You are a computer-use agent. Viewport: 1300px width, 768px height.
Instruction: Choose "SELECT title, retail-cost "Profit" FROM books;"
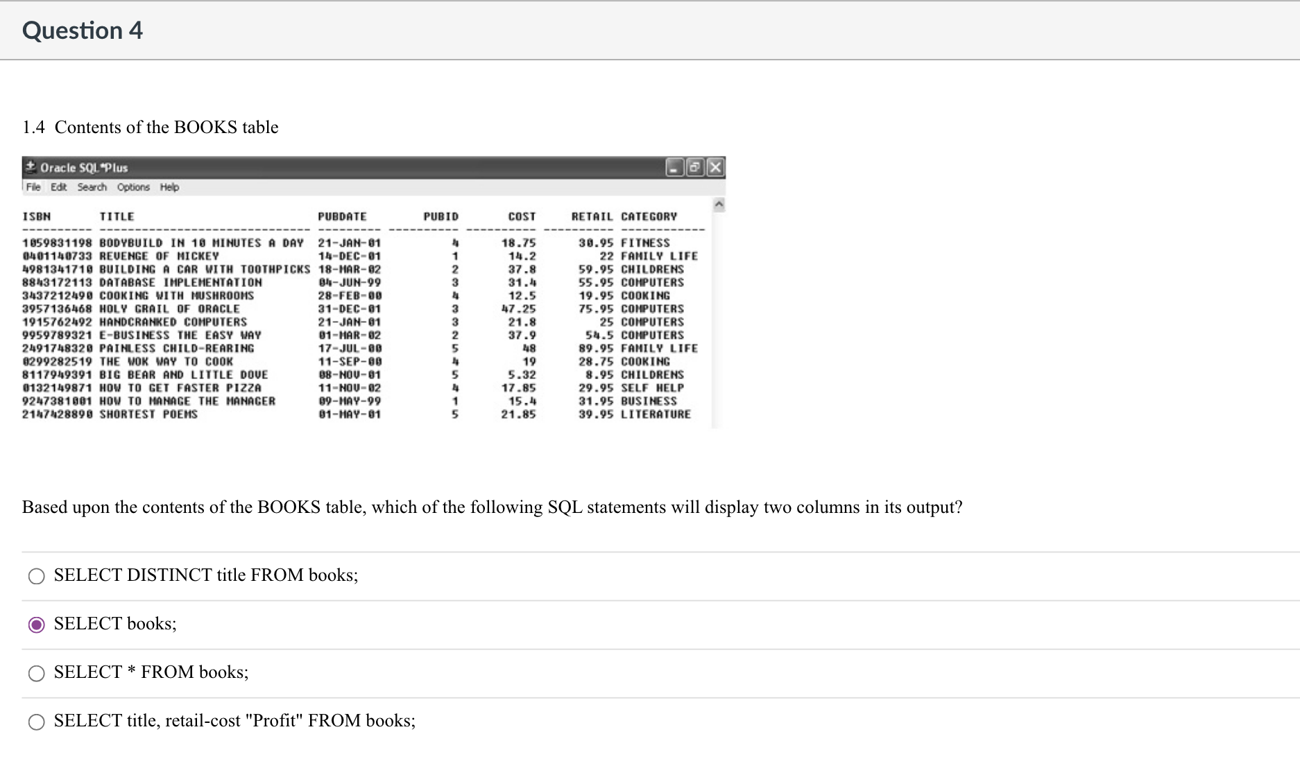tap(36, 722)
